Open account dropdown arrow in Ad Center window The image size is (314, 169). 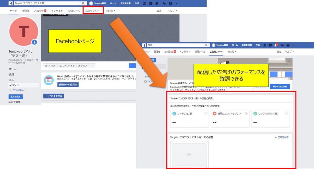[x=294, y=45]
